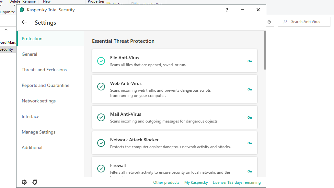
Task: Switch to Reports and Quarantine
Action: pos(45,85)
